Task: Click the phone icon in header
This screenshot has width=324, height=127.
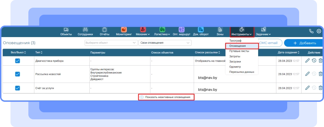Action: [311, 31]
